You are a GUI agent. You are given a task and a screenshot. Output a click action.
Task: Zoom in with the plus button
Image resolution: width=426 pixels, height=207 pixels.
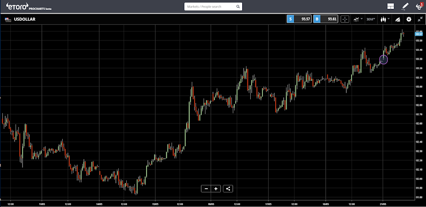point(216,189)
